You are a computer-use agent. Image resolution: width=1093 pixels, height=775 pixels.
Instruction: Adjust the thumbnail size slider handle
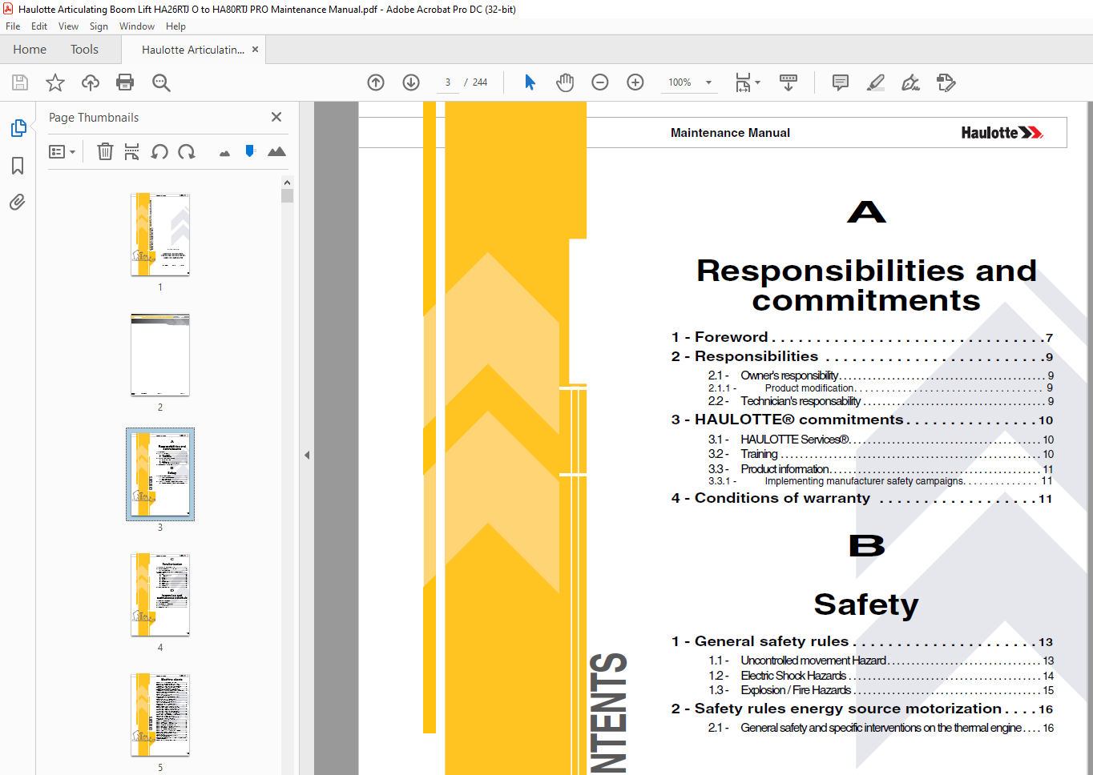[250, 151]
